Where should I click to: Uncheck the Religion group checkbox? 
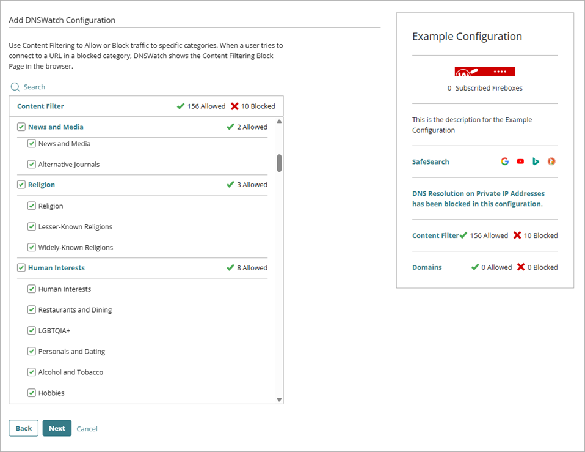21,185
